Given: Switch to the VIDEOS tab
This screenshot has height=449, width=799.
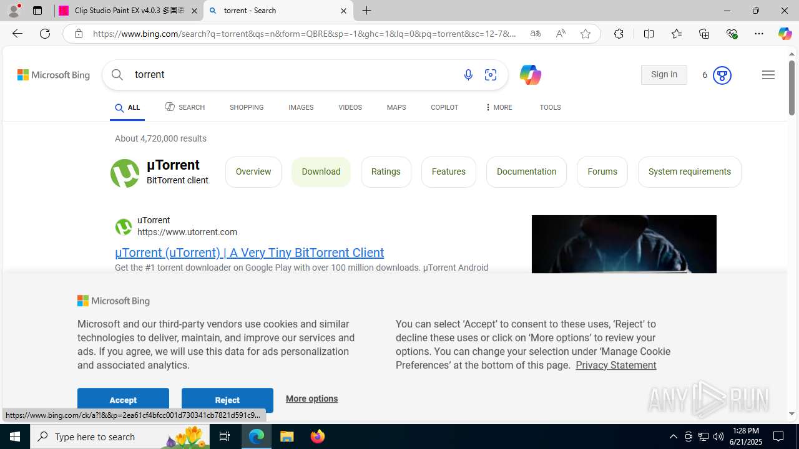Looking at the screenshot, I should [x=350, y=107].
